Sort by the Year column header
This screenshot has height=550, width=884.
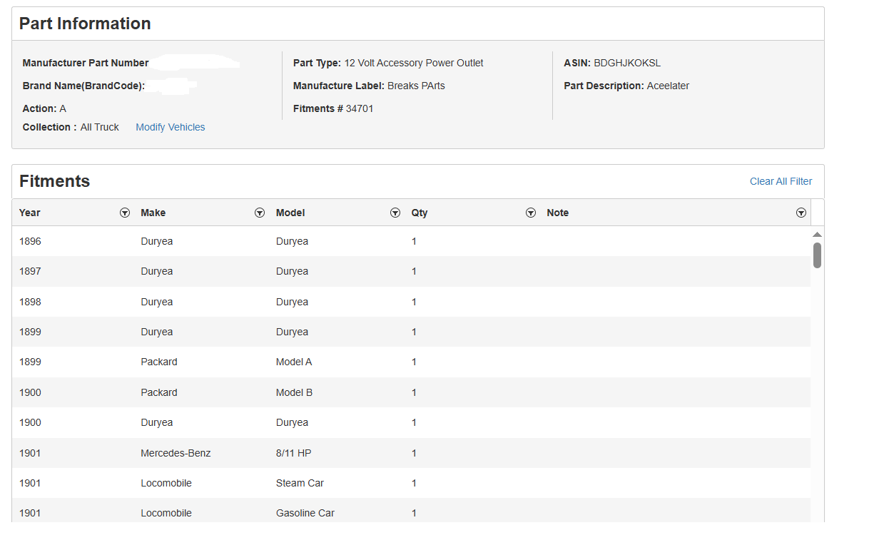[30, 213]
